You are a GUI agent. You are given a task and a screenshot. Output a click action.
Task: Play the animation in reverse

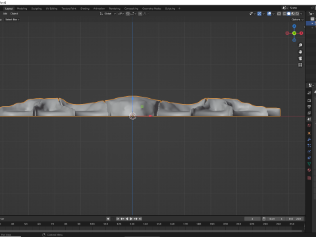pyautogui.click(x=127, y=219)
